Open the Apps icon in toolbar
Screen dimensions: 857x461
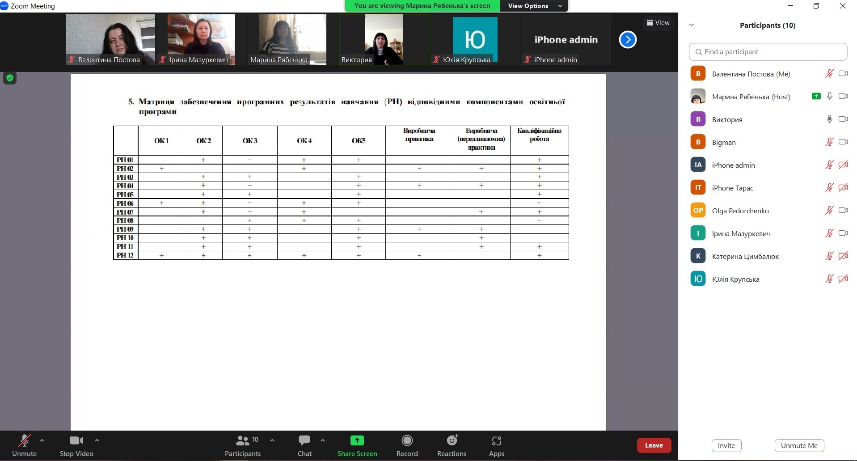click(496, 441)
